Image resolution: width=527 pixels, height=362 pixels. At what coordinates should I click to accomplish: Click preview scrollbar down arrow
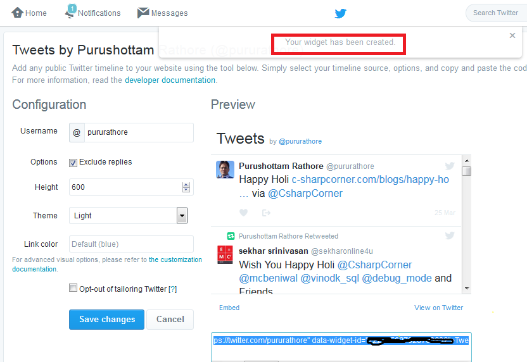pyautogui.click(x=466, y=289)
